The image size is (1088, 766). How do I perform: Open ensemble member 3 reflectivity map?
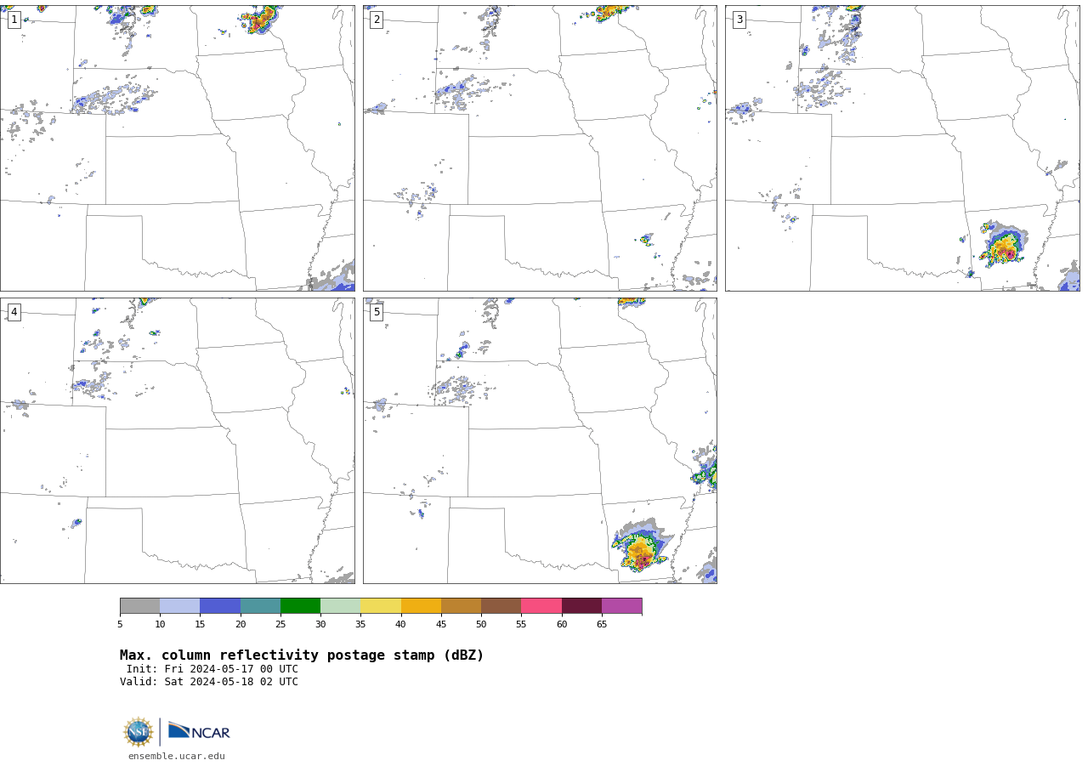coord(903,148)
